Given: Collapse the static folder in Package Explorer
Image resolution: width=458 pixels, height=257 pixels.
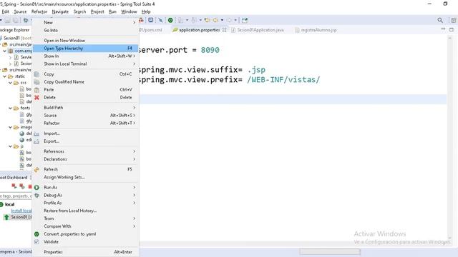Looking at the screenshot, I should point(5,76).
